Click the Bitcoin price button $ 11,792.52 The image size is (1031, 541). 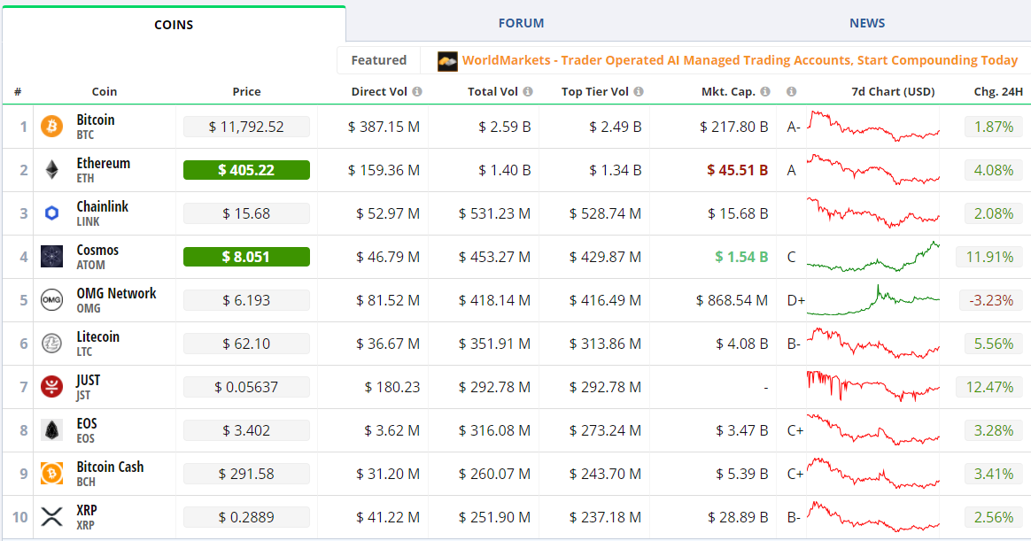(246, 127)
